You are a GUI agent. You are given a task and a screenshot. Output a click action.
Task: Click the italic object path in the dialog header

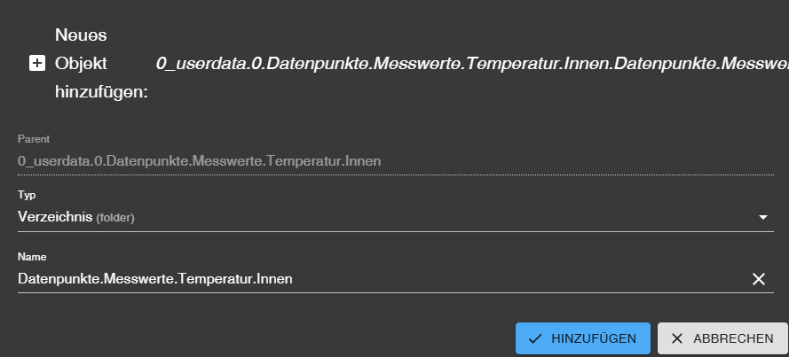472,64
